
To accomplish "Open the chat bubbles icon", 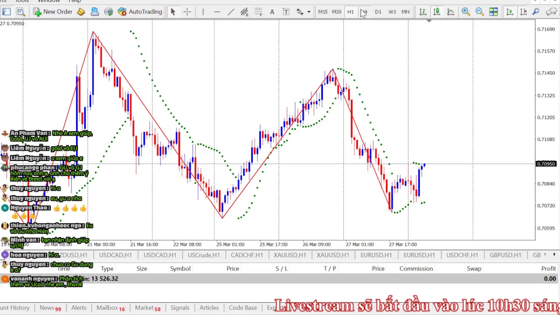I will click(552, 12).
